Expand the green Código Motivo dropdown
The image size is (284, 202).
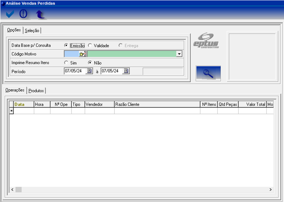tap(179, 54)
